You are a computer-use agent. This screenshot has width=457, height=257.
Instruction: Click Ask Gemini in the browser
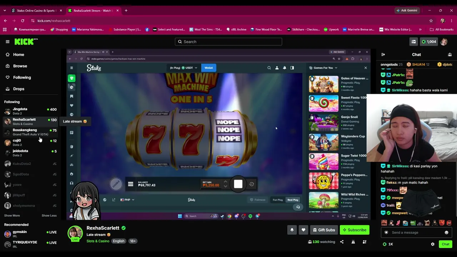[x=406, y=10]
